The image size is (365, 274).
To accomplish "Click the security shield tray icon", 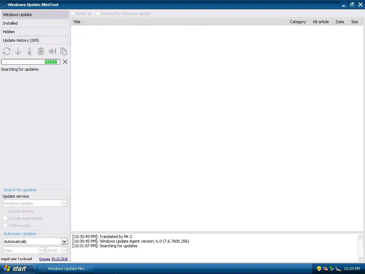I will click(319, 269).
